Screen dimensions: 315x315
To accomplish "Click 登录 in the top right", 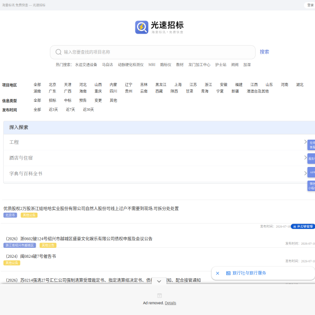I will pyautogui.click(x=310, y=5).
